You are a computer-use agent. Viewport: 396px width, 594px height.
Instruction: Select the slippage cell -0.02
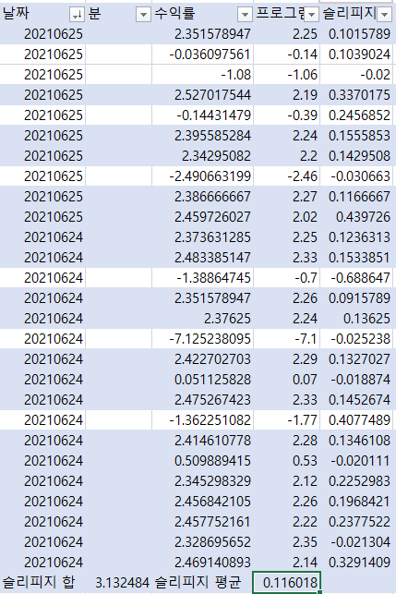356,75
